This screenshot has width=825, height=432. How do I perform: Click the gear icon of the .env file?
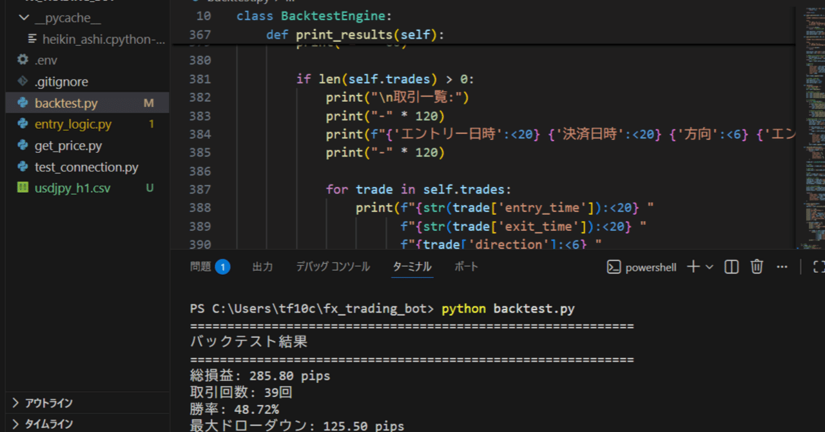[21, 59]
